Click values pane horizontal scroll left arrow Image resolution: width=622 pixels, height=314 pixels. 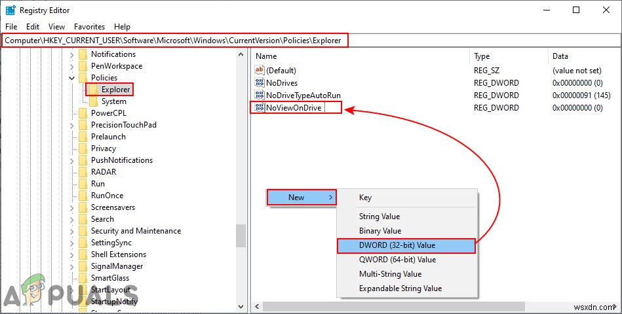pyautogui.click(x=257, y=306)
